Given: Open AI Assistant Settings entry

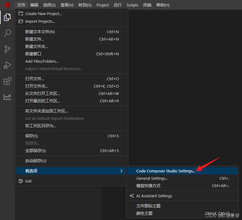Looking at the screenshot, I should pyautogui.click(x=183, y=196).
